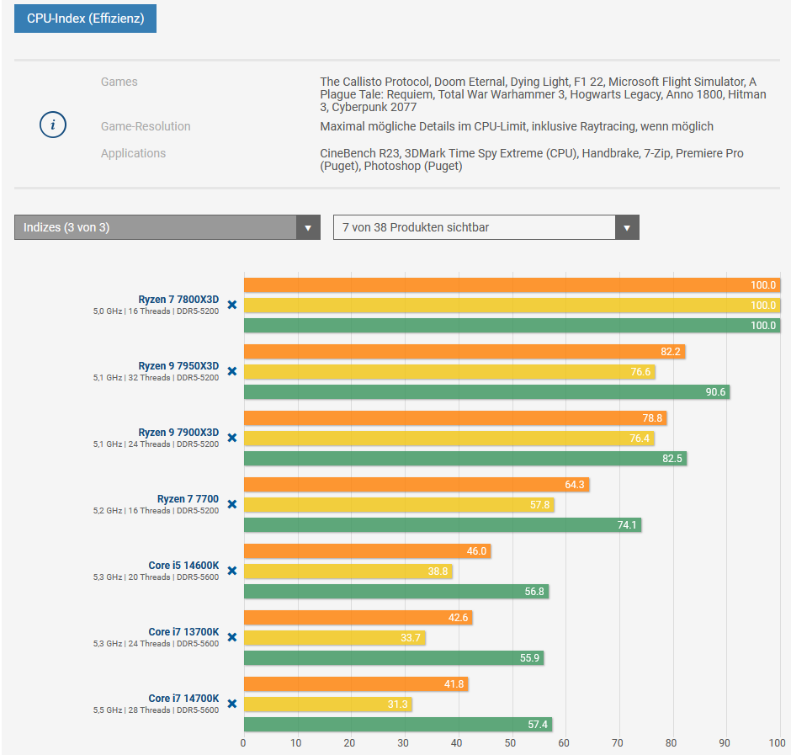Click the yellow 57.8 bar of Ryzen 7 7700
791x755 pixels.
click(399, 505)
